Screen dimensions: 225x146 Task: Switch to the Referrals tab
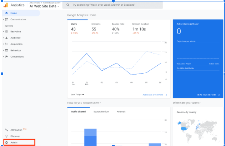click(121, 112)
